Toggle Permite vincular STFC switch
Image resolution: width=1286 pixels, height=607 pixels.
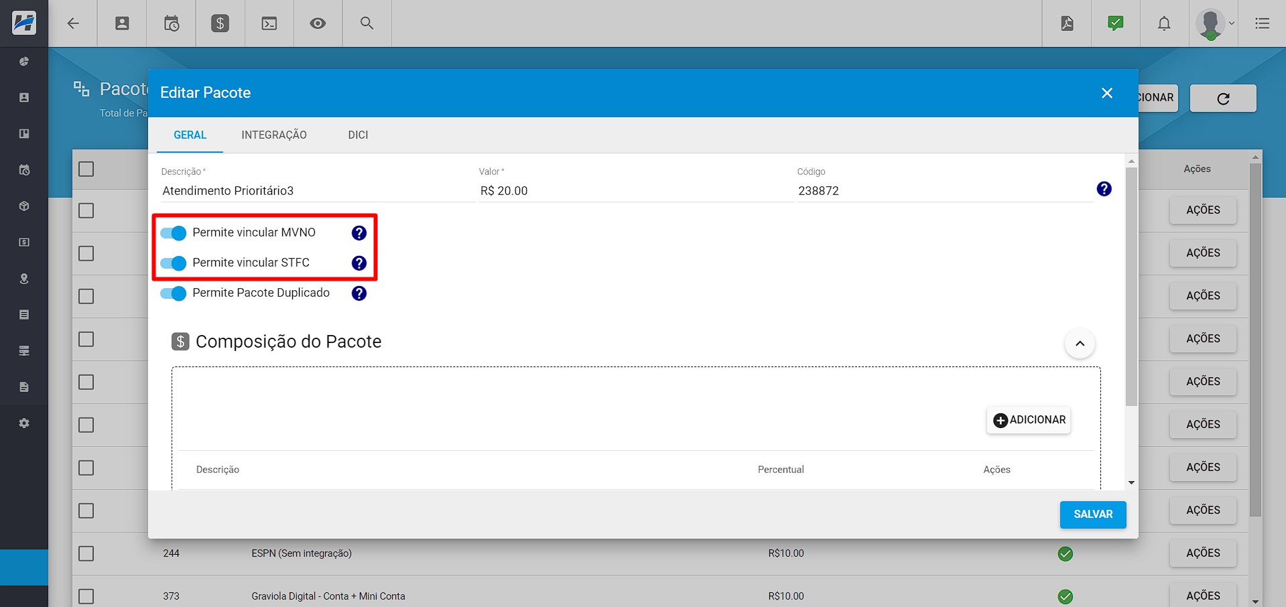(x=173, y=263)
